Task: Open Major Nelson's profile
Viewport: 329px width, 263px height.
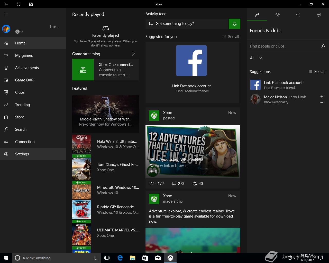Action: pyautogui.click(x=282, y=99)
